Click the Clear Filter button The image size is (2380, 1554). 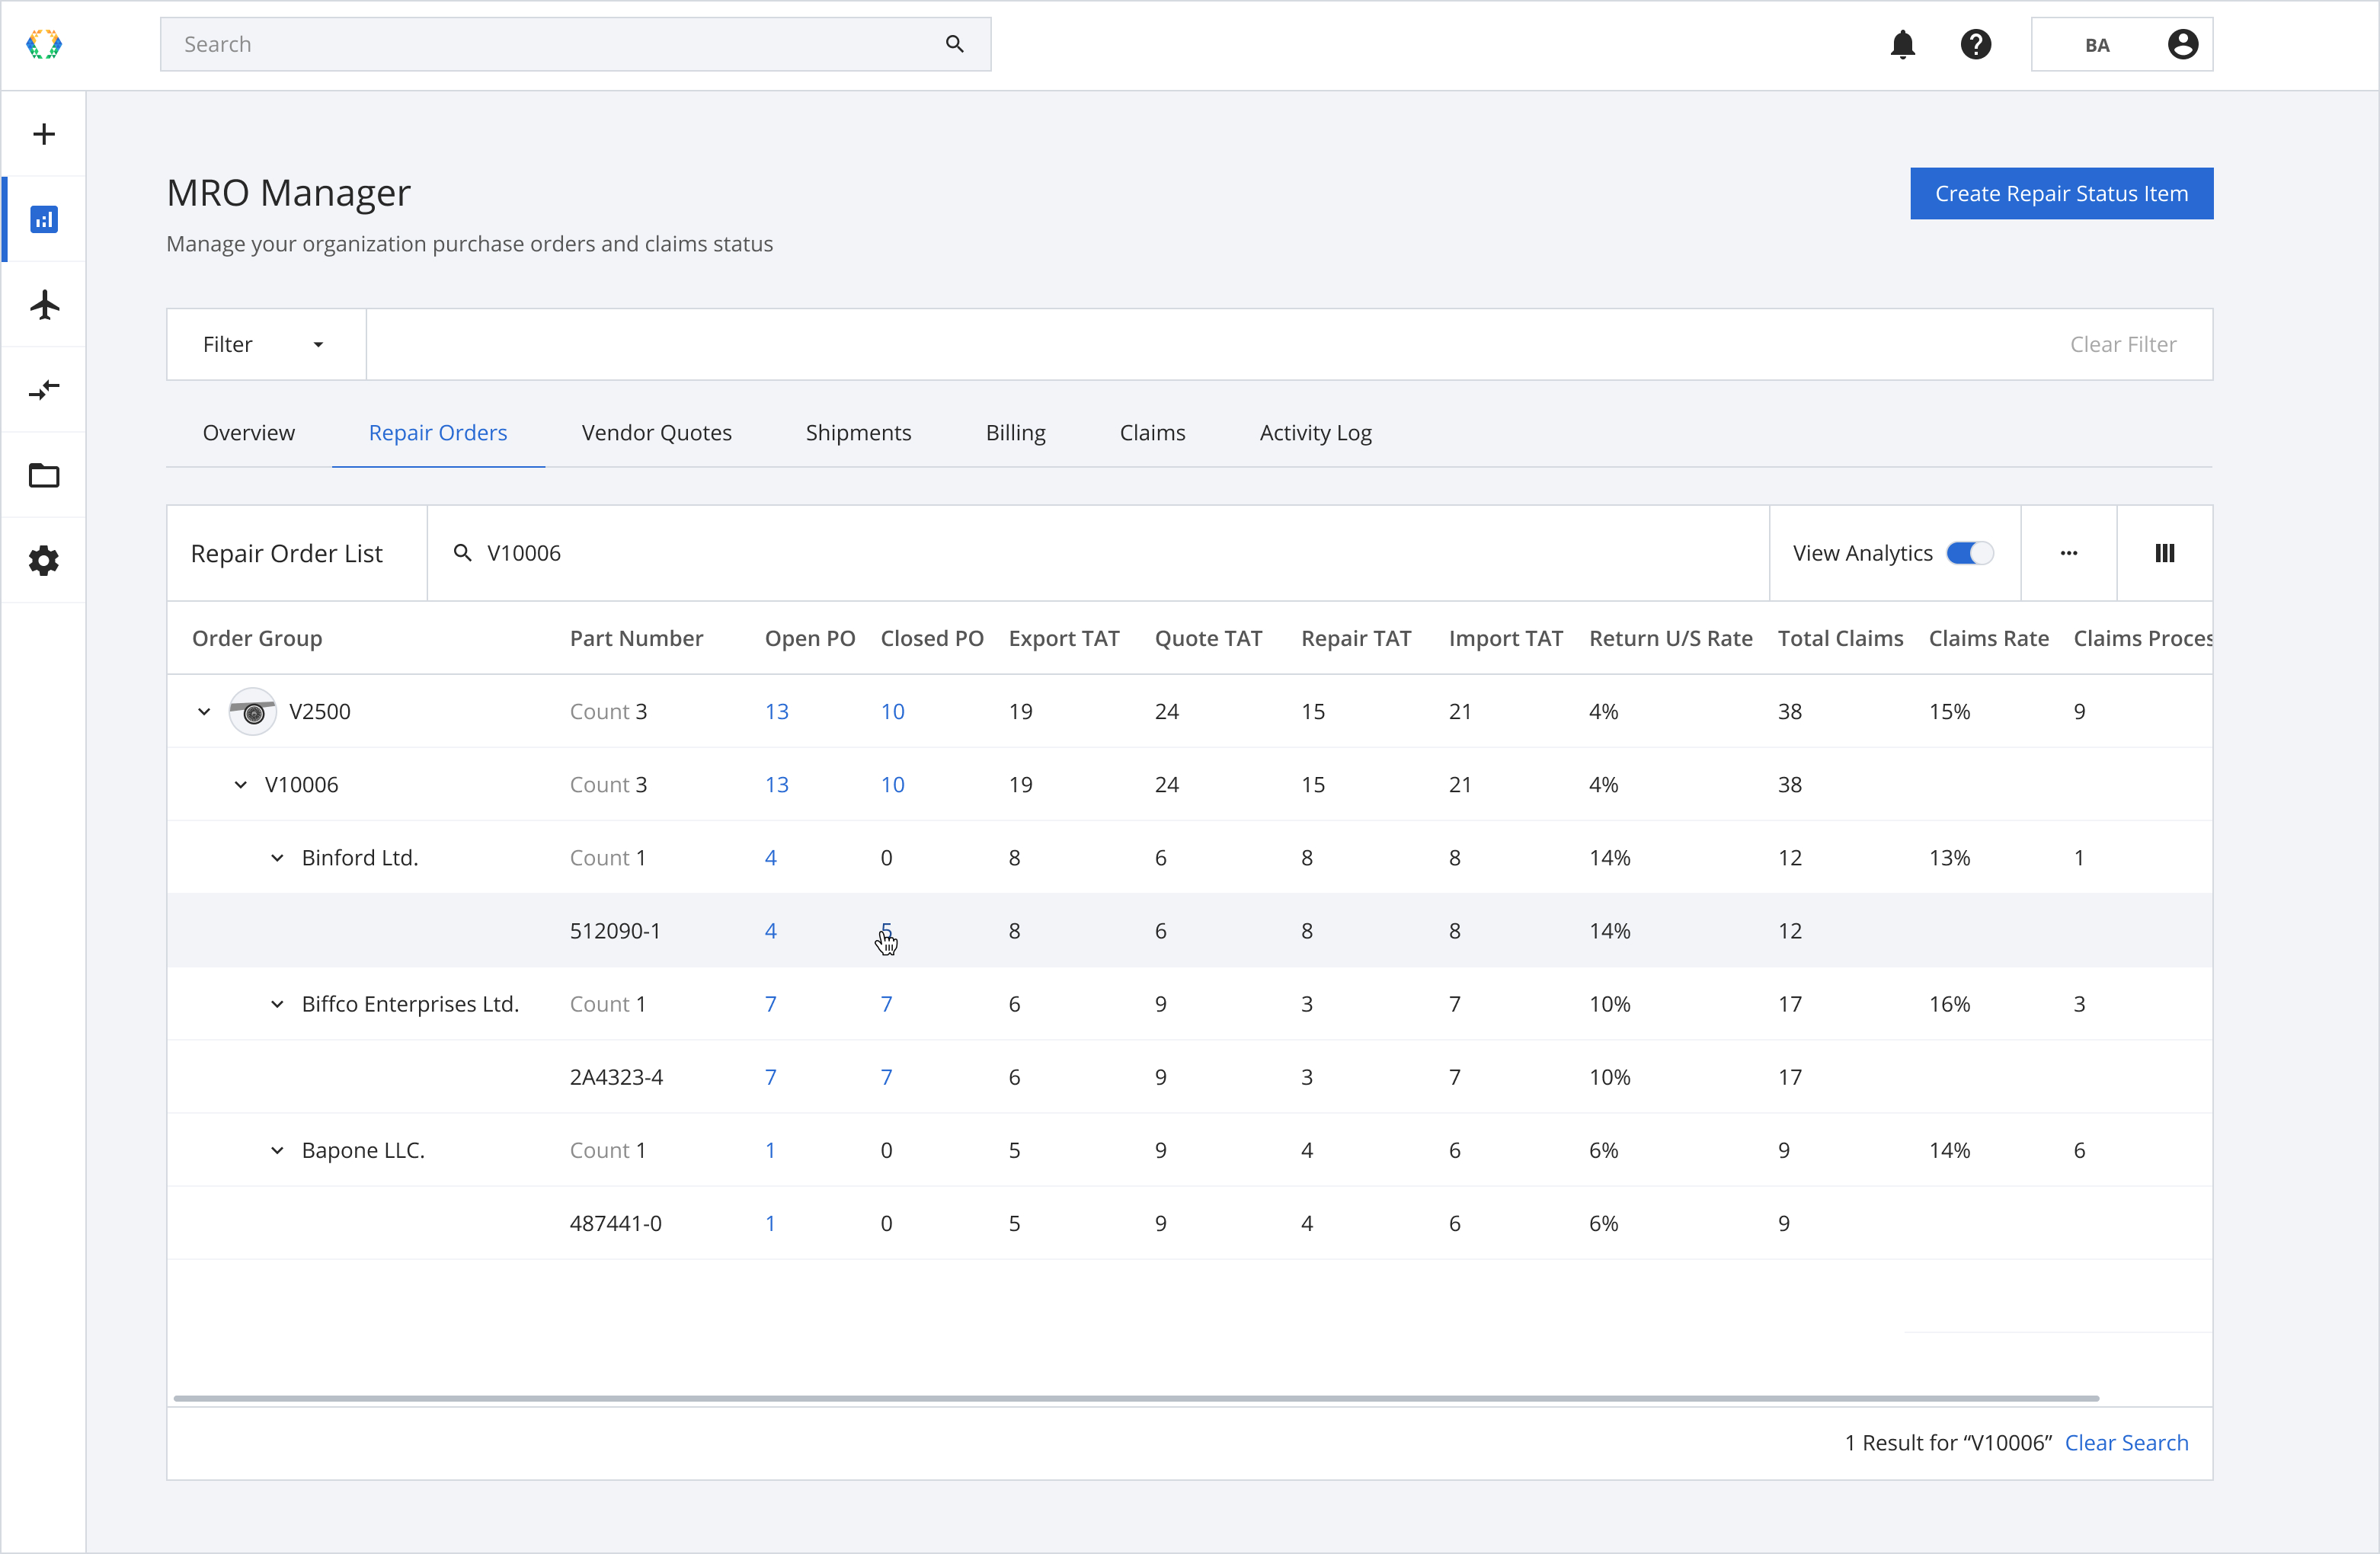[x=2122, y=344]
